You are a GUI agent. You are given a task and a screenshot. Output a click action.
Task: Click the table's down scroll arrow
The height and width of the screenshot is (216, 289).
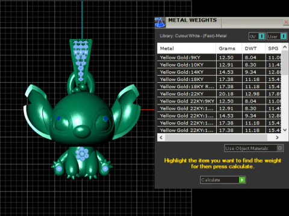click(x=285, y=130)
